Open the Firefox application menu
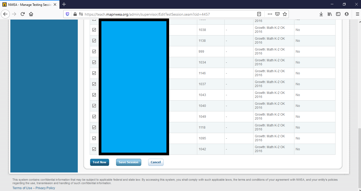Screen dimensions: 361x191 (357, 14)
